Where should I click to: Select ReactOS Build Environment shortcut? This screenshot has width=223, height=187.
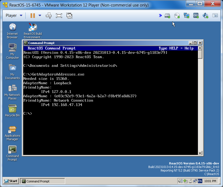coord(33,31)
